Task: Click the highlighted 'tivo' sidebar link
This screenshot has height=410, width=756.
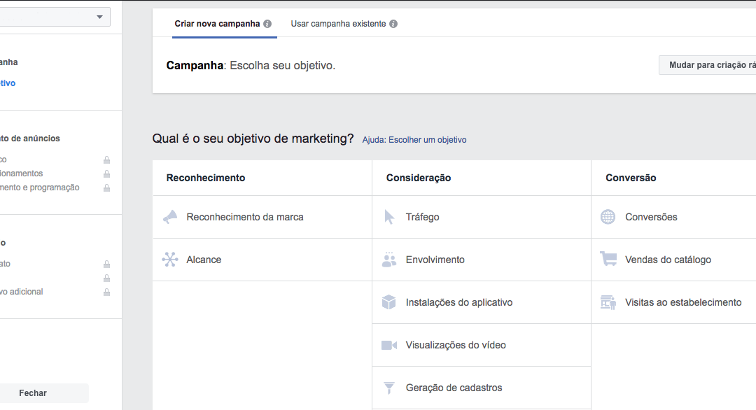Action: [x=8, y=83]
